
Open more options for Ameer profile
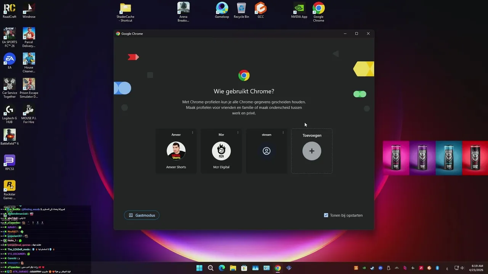click(x=193, y=133)
